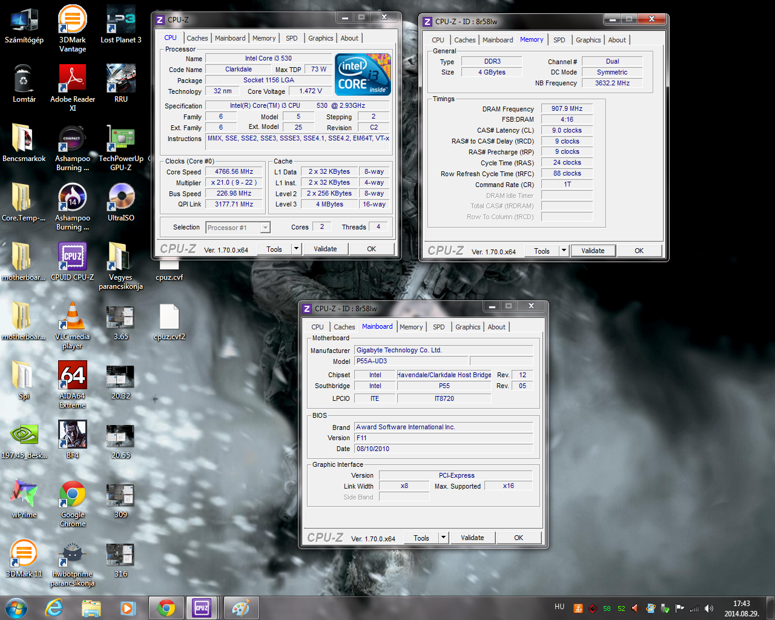Screen dimensions: 775x620
Task: Click OK in the Memory window
Action: pos(639,251)
